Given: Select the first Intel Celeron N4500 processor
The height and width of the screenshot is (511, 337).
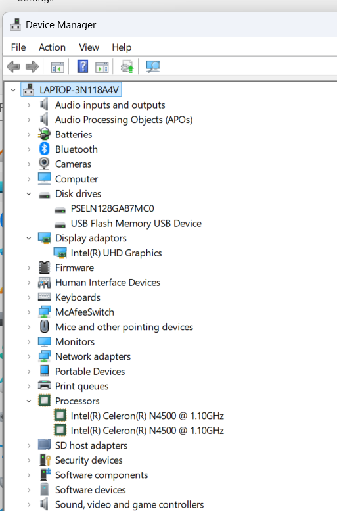Looking at the screenshot, I should click(147, 416).
